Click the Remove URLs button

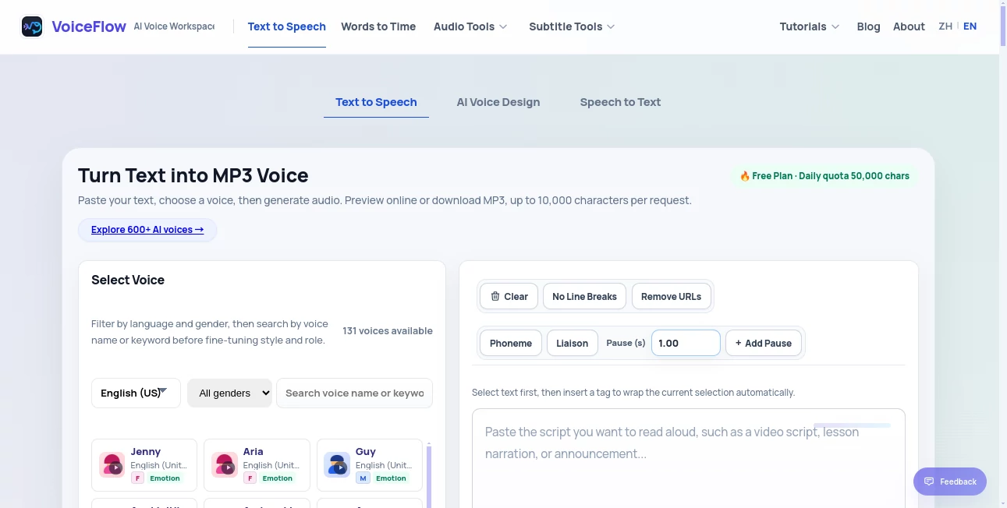pos(671,296)
